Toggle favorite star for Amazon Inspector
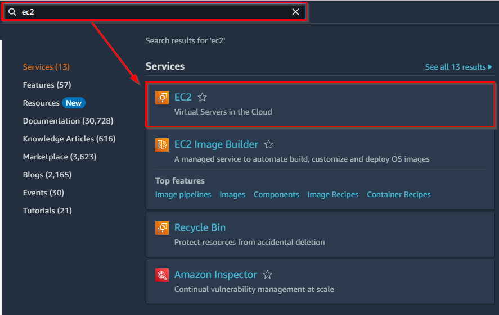 tap(268, 275)
